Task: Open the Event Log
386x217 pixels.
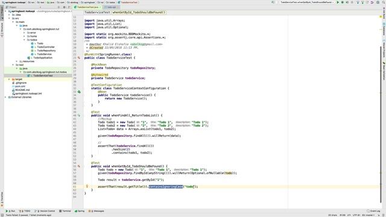Action: click(373, 211)
